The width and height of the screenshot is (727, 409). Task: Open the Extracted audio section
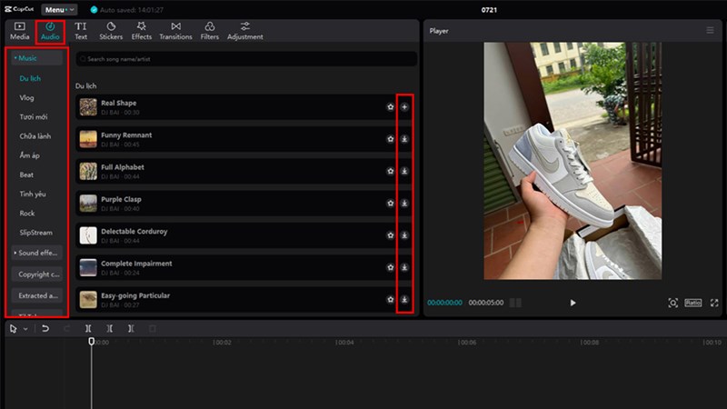coord(36,295)
